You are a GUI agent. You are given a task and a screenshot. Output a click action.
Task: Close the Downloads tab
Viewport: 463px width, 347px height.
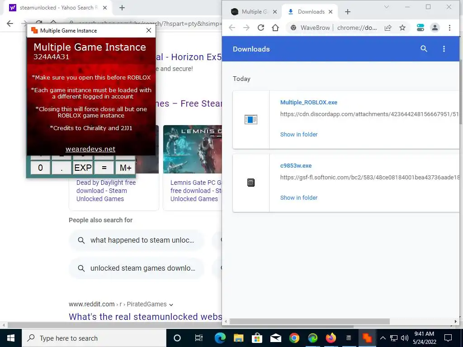[x=331, y=12]
